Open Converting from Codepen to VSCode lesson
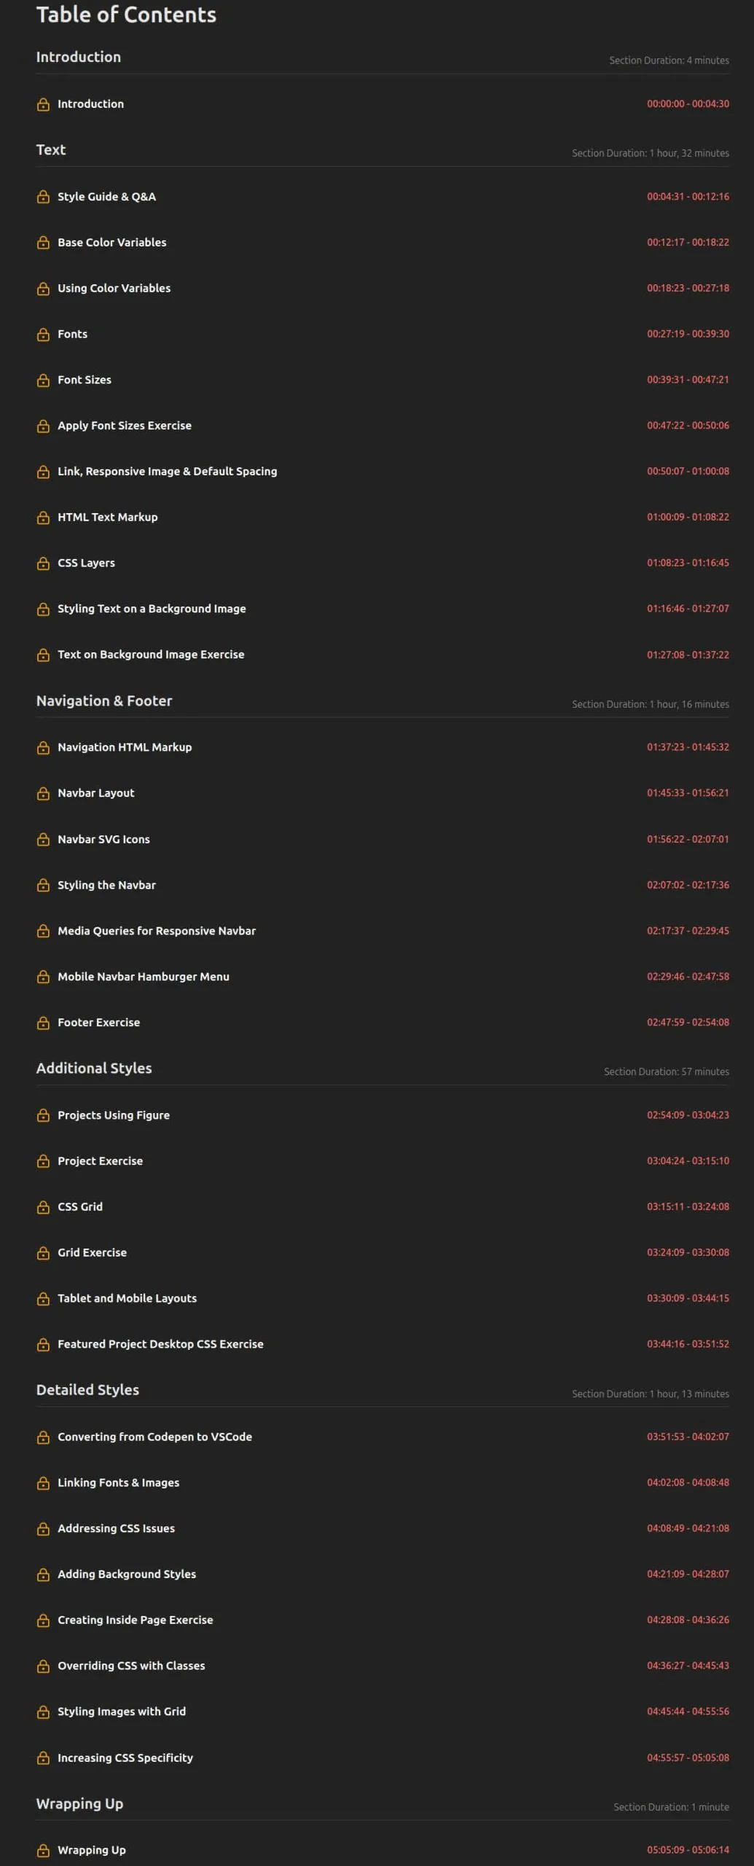This screenshot has height=1866, width=754. [154, 1437]
